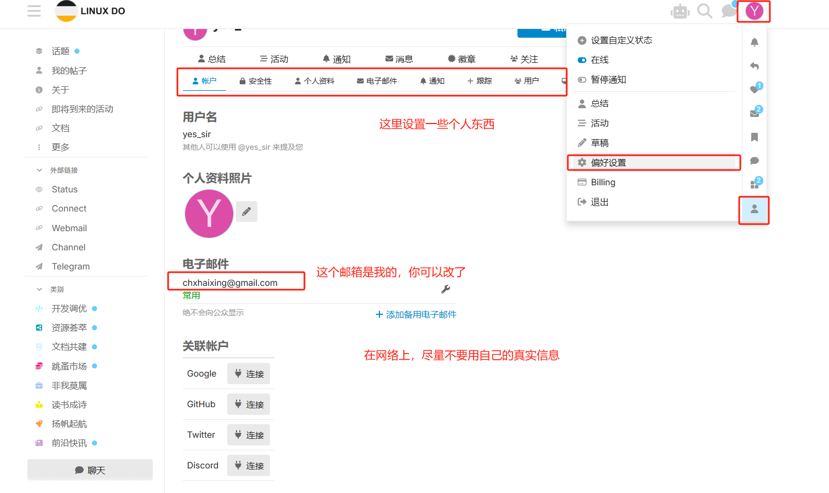Open the likes heart tab in user panel
This screenshot has height=493, width=829.
pyautogui.click(x=754, y=89)
